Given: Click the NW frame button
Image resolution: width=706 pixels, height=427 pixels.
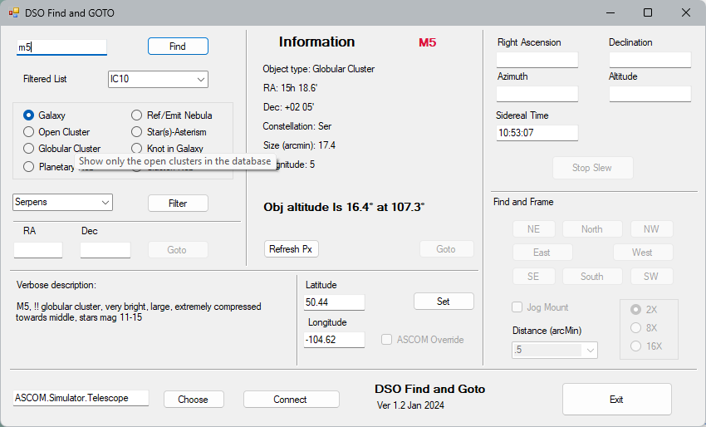Looking at the screenshot, I should 651,229.
